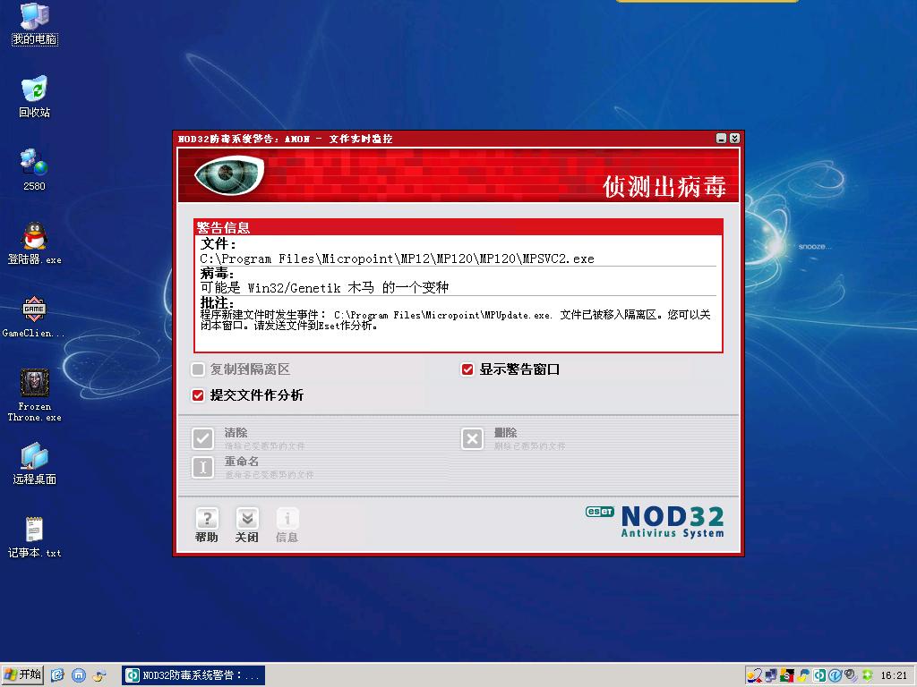
Task: Select the 远程桌面 remote desktop icon
Action: point(35,464)
